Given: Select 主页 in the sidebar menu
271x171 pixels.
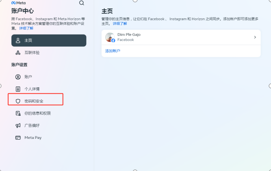Looking at the screenshot, I should [x=49, y=41].
